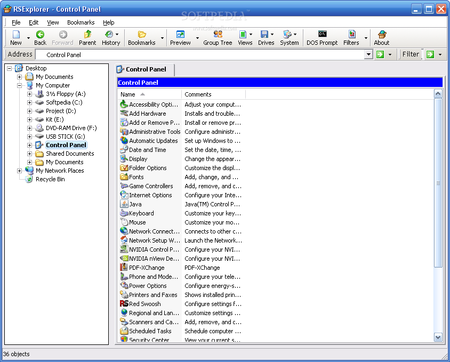Viewport: 450px width, 362px height.
Task: Go Back using the green arrow icon
Action: point(40,35)
